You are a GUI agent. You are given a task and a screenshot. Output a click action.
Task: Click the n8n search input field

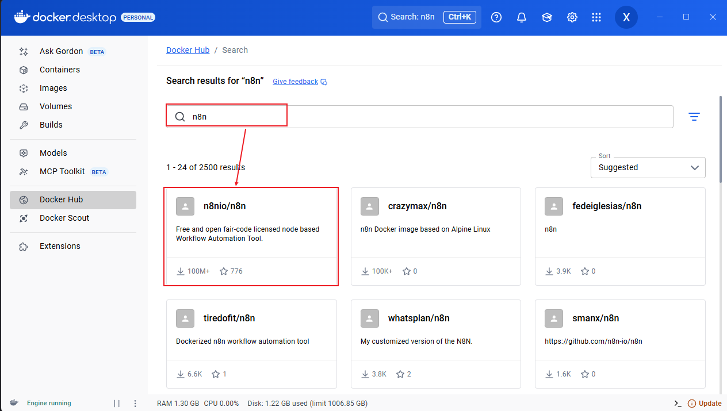(419, 117)
